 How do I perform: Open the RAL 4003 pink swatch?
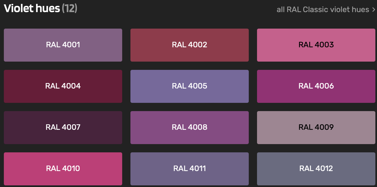click(316, 52)
